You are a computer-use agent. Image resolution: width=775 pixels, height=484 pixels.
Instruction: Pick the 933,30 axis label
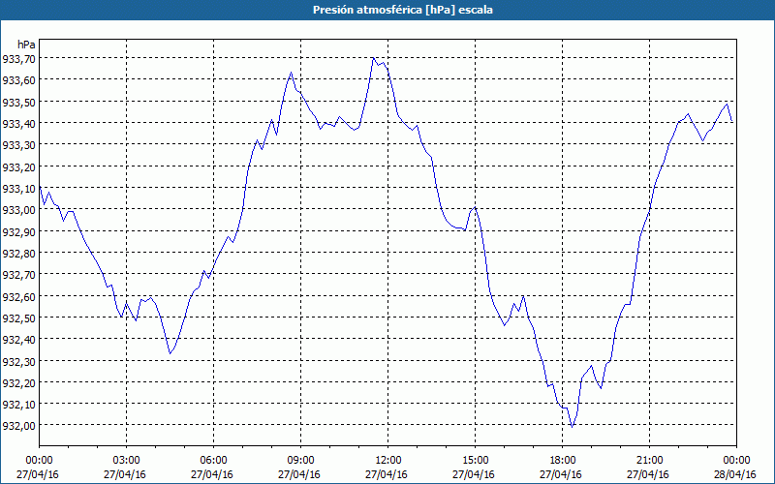pyautogui.click(x=18, y=144)
